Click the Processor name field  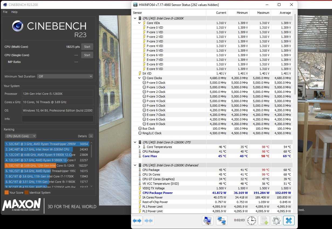point(57,94)
